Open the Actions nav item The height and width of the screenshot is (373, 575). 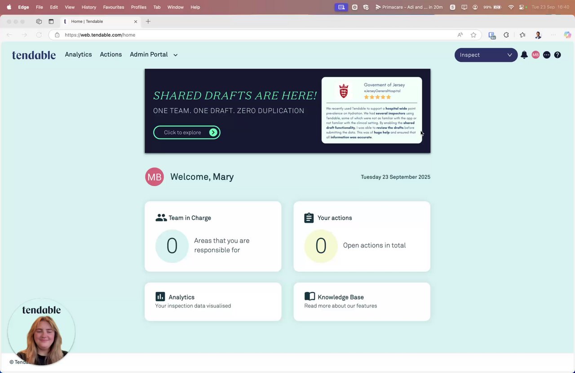tap(111, 54)
